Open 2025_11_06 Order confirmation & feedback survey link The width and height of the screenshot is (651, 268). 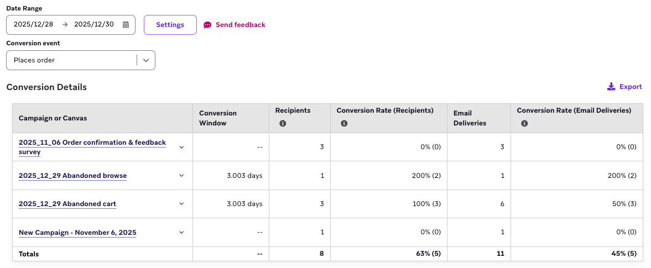92,143
